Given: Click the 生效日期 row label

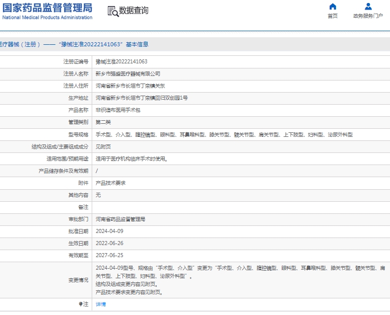Looking at the screenshot, I should (x=78, y=243).
